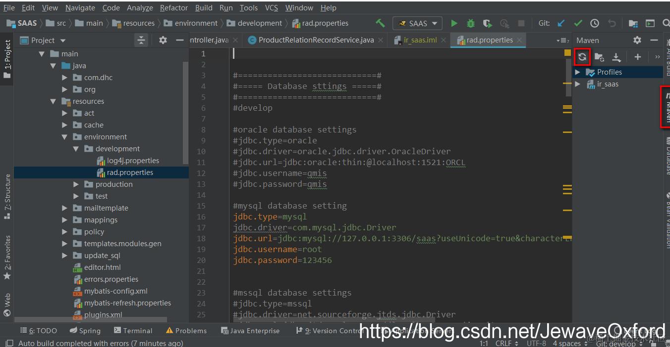Switch to ir_saas.iml editor tab
Viewport: 670px width, 347px height.
pyautogui.click(x=420, y=40)
